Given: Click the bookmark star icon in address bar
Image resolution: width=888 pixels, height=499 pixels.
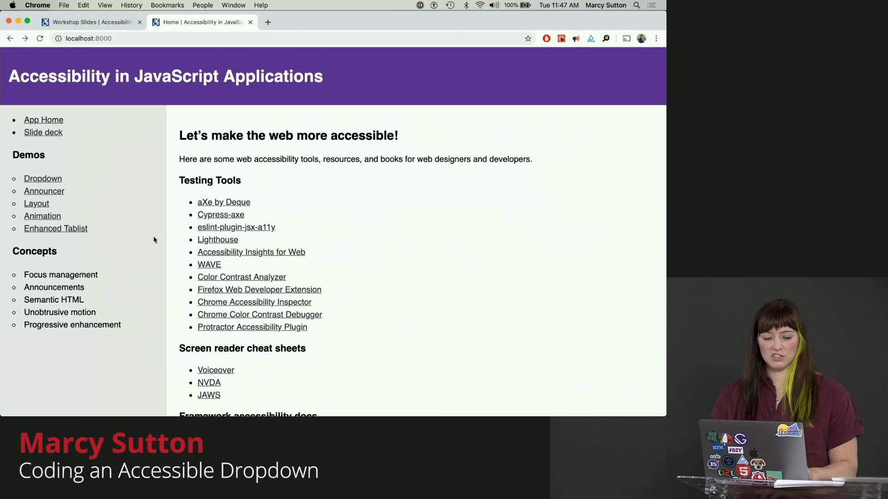Looking at the screenshot, I should click(x=528, y=39).
